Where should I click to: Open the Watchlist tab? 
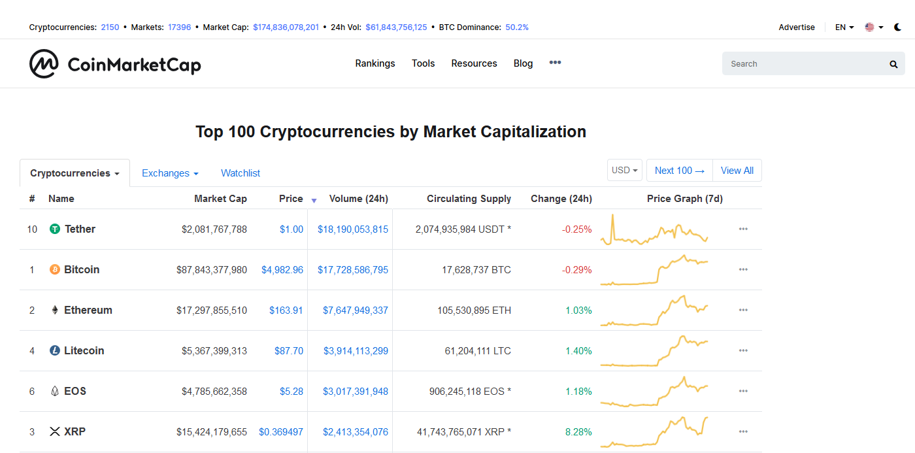pyautogui.click(x=240, y=173)
